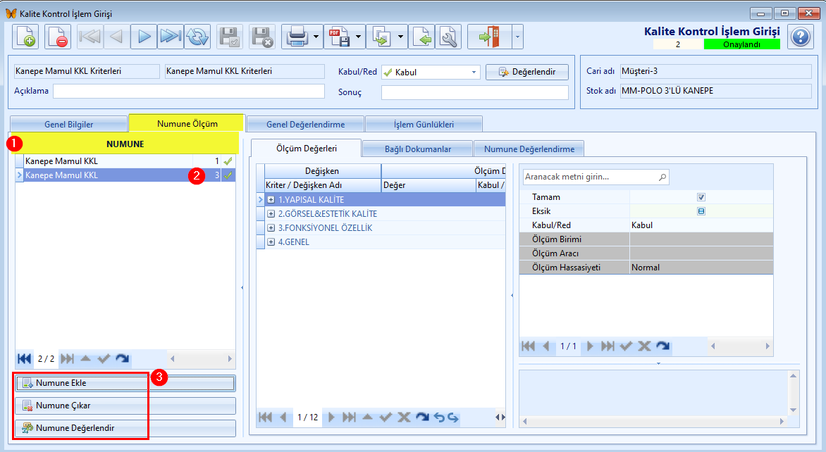The height and width of the screenshot is (452, 826).
Task: Select the Ölçüm Değerleri tab
Action: [306, 149]
